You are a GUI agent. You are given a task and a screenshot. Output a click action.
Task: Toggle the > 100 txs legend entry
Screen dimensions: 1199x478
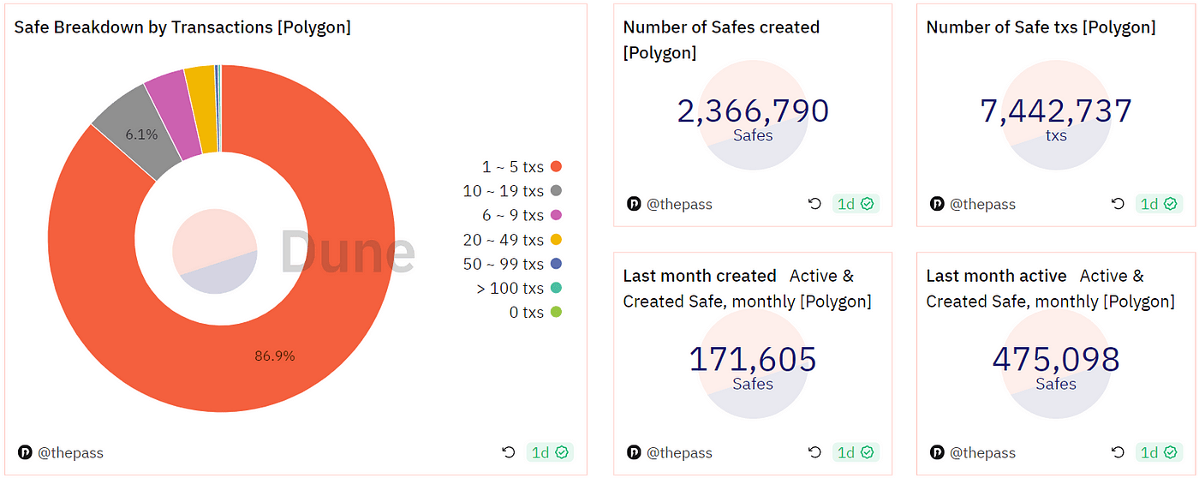click(519, 288)
